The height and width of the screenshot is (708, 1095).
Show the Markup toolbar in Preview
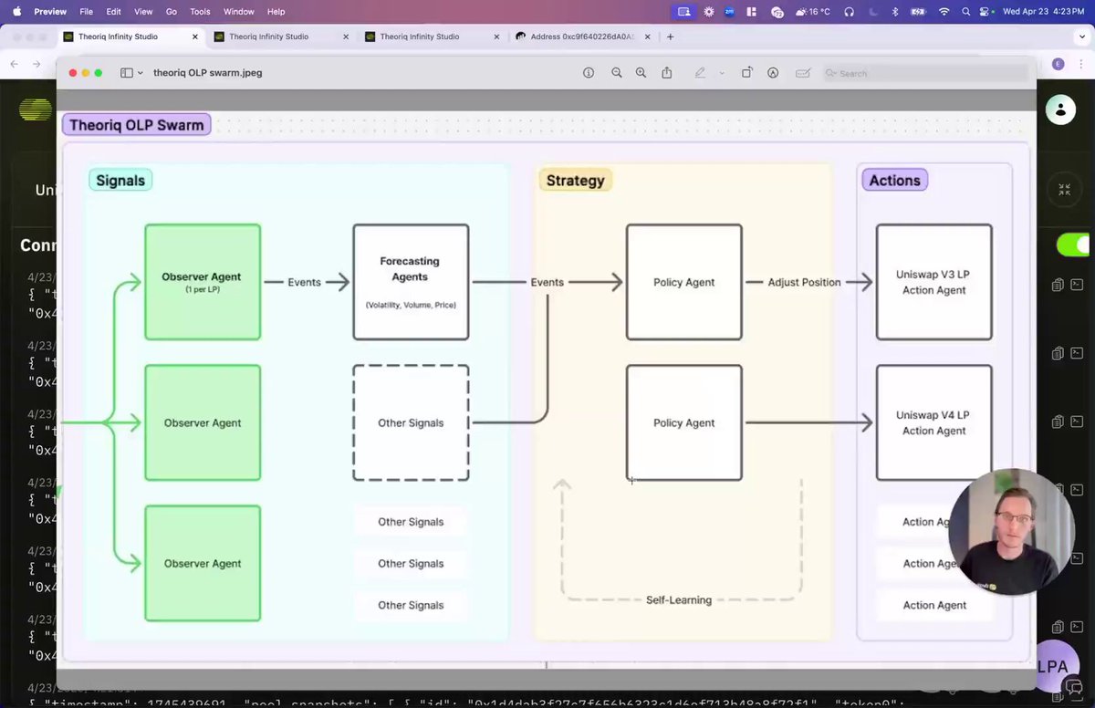(x=773, y=73)
